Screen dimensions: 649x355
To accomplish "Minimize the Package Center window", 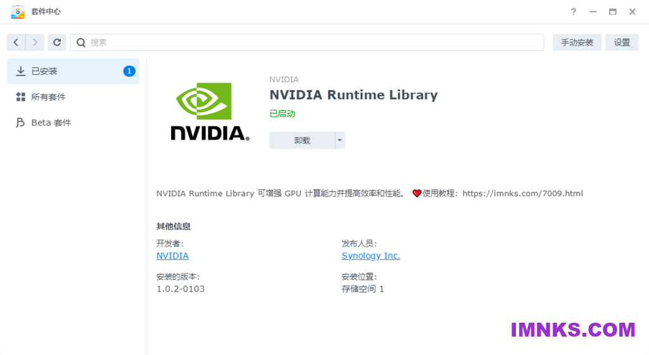I will pos(593,11).
